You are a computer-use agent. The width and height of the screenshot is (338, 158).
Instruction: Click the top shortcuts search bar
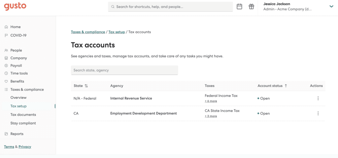click(170, 7)
